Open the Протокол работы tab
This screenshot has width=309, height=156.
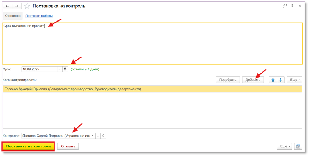click(x=39, y=16)
